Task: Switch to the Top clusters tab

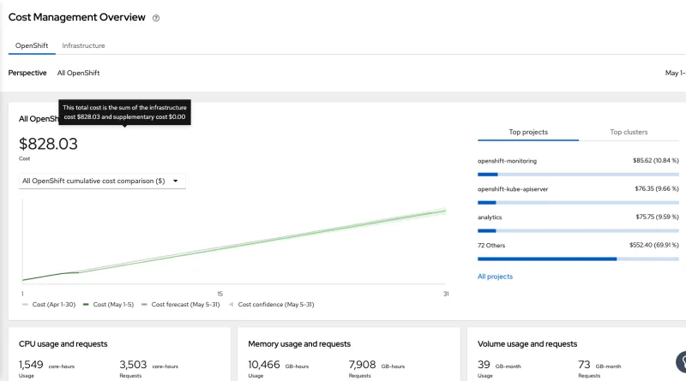Action: 629,132
